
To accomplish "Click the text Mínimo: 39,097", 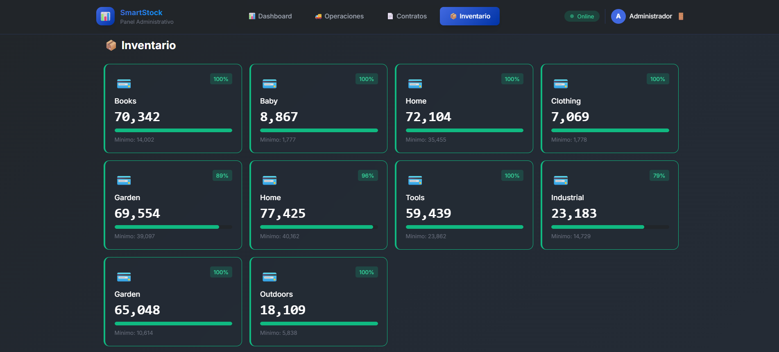I will pyautogui.click(x=135, y=237).
